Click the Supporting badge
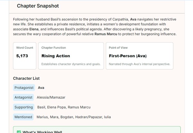This screenshot has width=193, height=133. (x=24, y=107)
